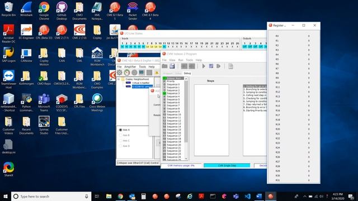Click the Windows Start button
Screen dimensions: 358x201
click(6, 196)
